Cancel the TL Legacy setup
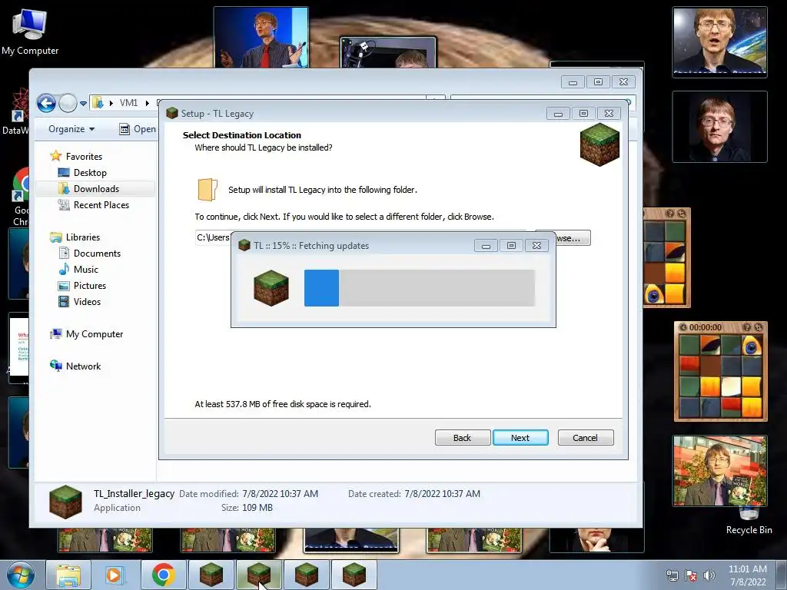 (x=585, y=437)
